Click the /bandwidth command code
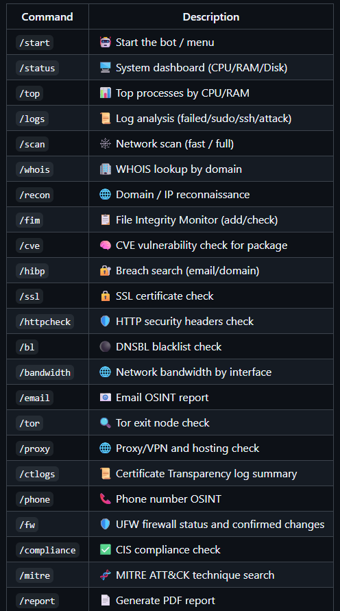The image size is (340, 611). click(x=45, y=372)
